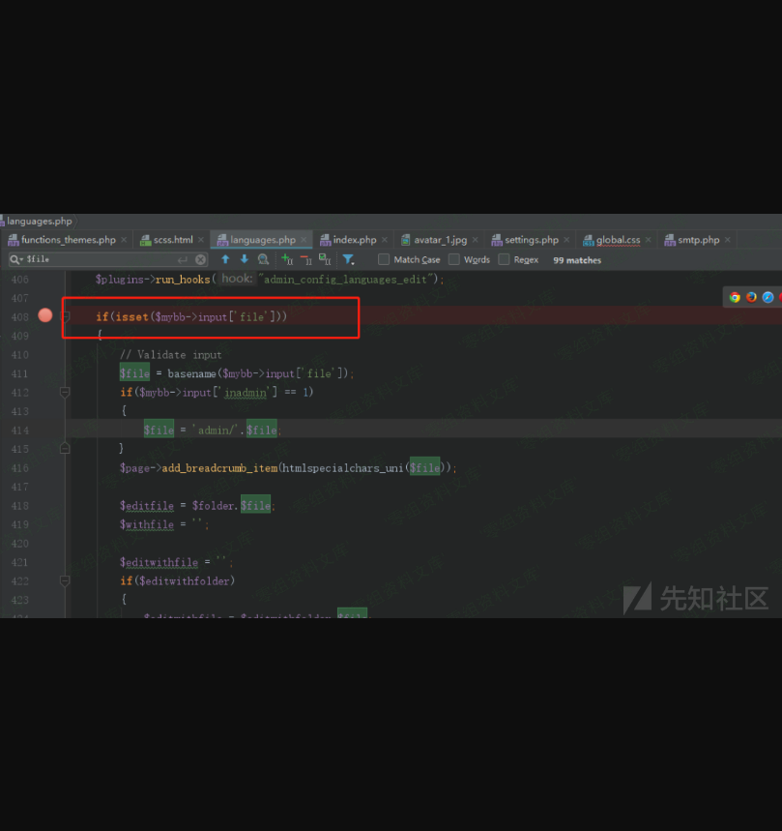Collapse the code block at line 412
782x831 pixels.
(65, 392)
